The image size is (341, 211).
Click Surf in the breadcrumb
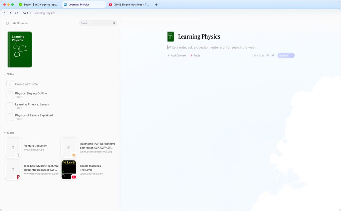pos(25,13)
